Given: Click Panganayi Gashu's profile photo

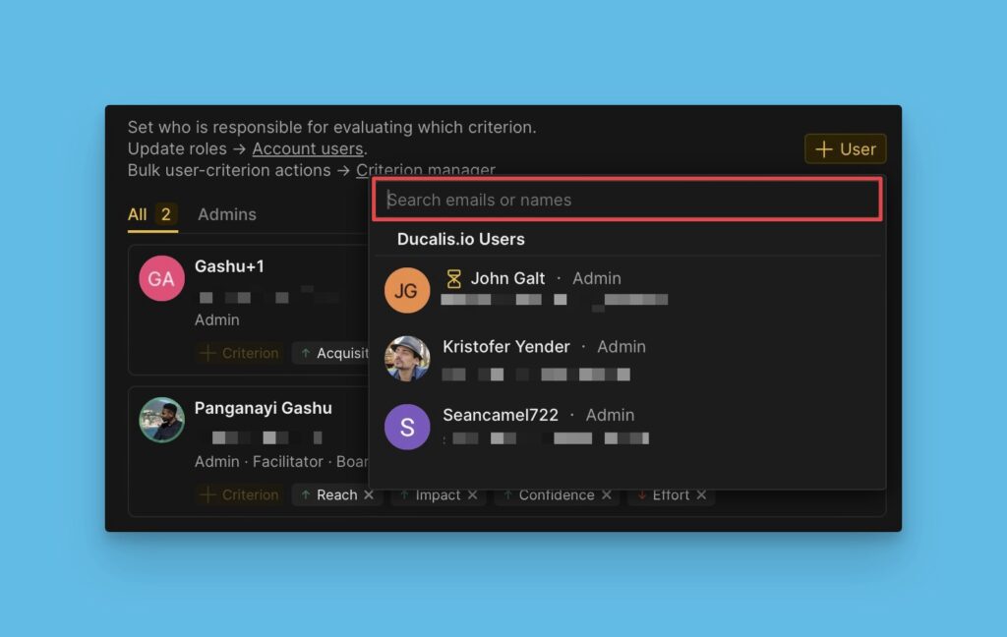Looking at the screenshot, I should tap(161, 421).
